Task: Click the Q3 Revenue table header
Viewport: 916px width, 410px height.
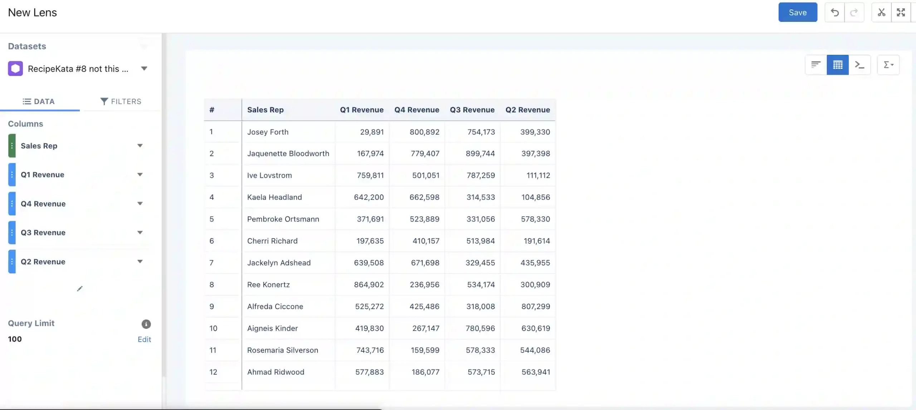Action: [472, 110]
